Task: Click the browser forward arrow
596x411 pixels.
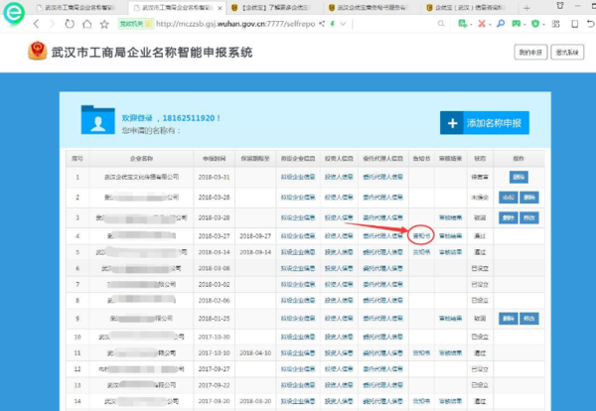Action: (52, 24)
